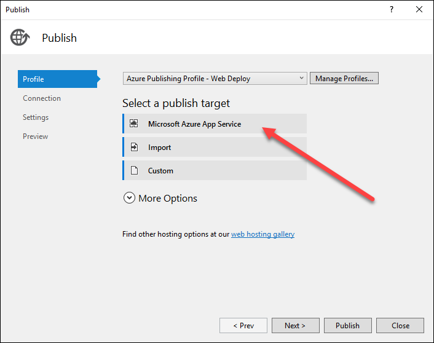Click the Publish globe icon in header
This screenshot has height=343, width=434.
20,37
